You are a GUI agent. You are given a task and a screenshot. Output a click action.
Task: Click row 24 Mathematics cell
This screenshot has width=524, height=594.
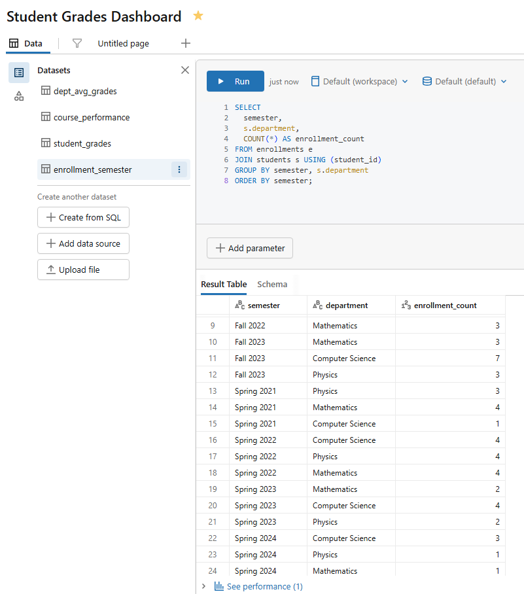(x=351, y=570)
